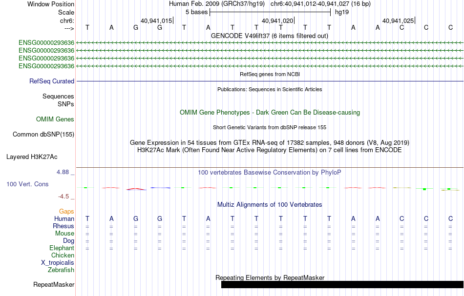Click the chr6:40,941,012-40,941,027 (16 bp) position text
464x296 pixels.
320,4
